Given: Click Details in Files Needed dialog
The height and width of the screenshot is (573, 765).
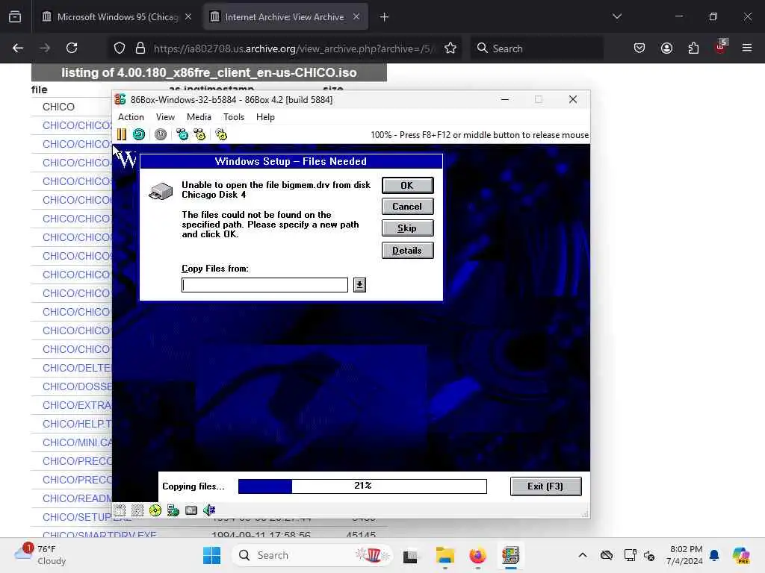Looking at the screenshot, I should click(x=407, y=251).
